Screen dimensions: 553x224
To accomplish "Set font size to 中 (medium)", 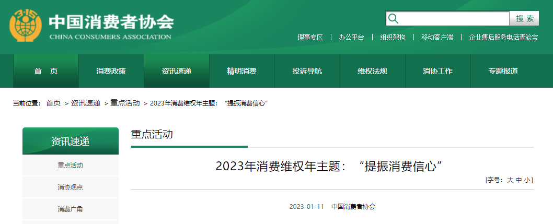I will click(x=519, y=180).
